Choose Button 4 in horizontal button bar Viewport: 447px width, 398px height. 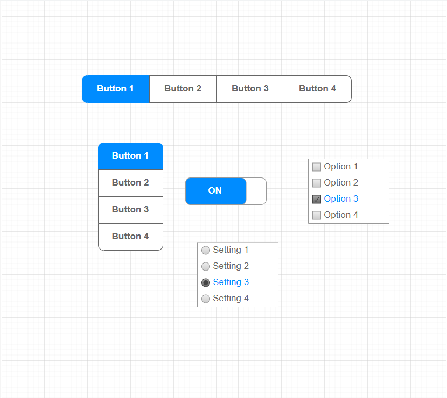pyautogui.click(x=318, y=89)
